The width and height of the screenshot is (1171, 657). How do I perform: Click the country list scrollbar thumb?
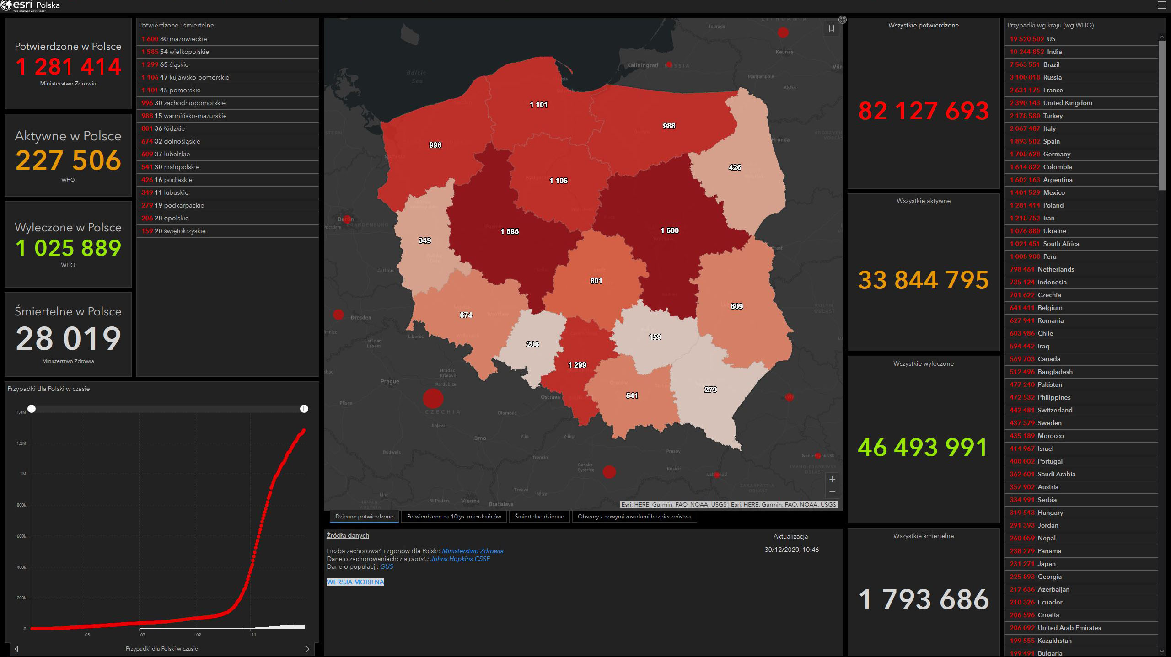point(1161,114)
